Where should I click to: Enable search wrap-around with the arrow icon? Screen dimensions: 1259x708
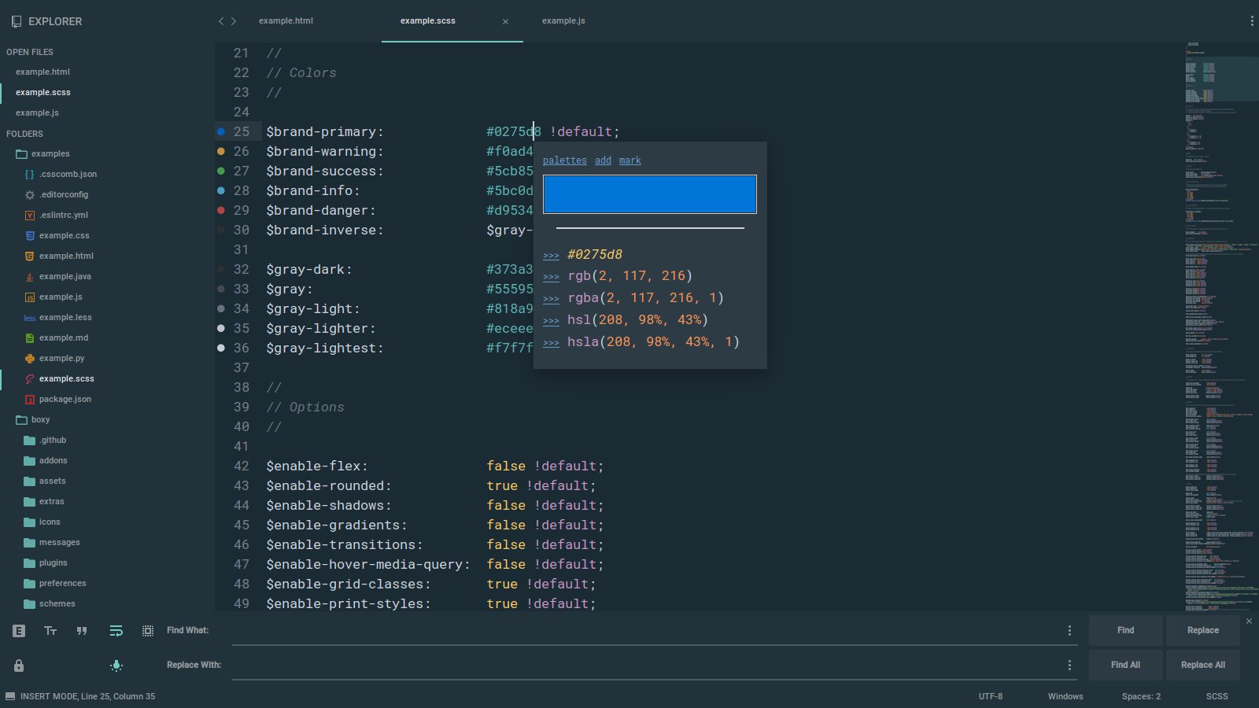point(116,630)
